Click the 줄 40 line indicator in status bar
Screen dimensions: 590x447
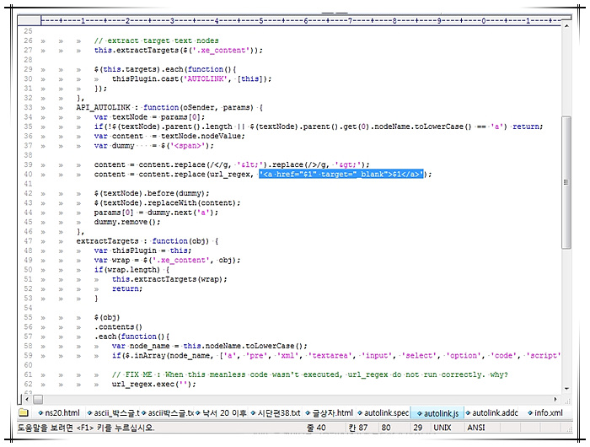[316, 428]
